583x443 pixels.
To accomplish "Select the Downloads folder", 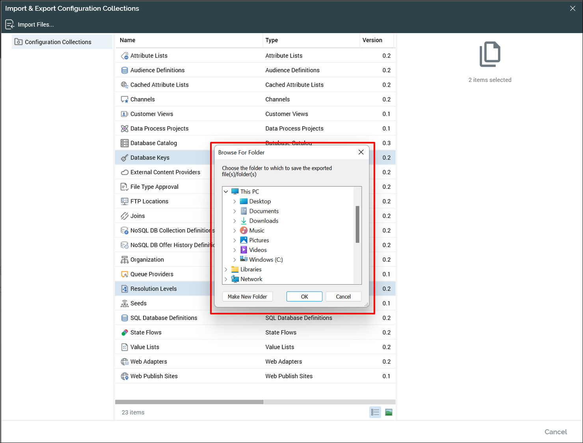I will pyautogui.click(x=263, y=221).
